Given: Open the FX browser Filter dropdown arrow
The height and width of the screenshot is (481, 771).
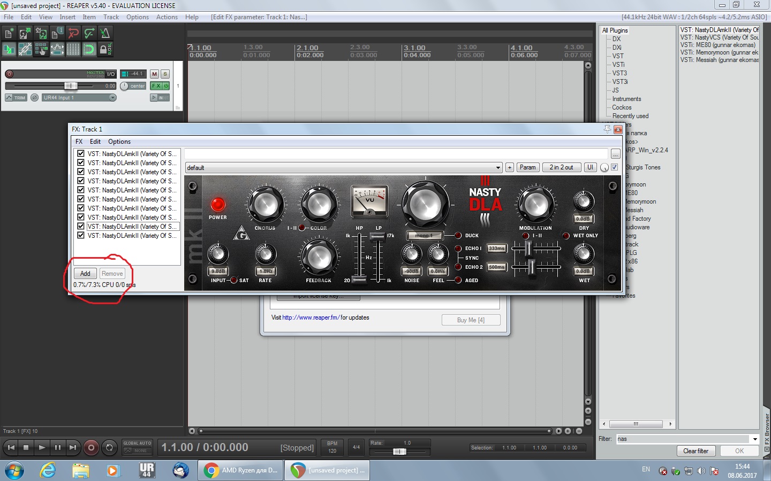Looking at the screenshot, I should point(755,439).
